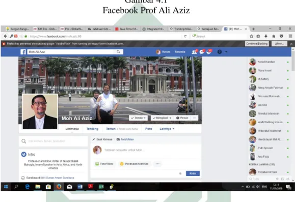Click the Perasaan/Aktivitas feeling button
Screen dimensions: 295x202
click(135, 164)
